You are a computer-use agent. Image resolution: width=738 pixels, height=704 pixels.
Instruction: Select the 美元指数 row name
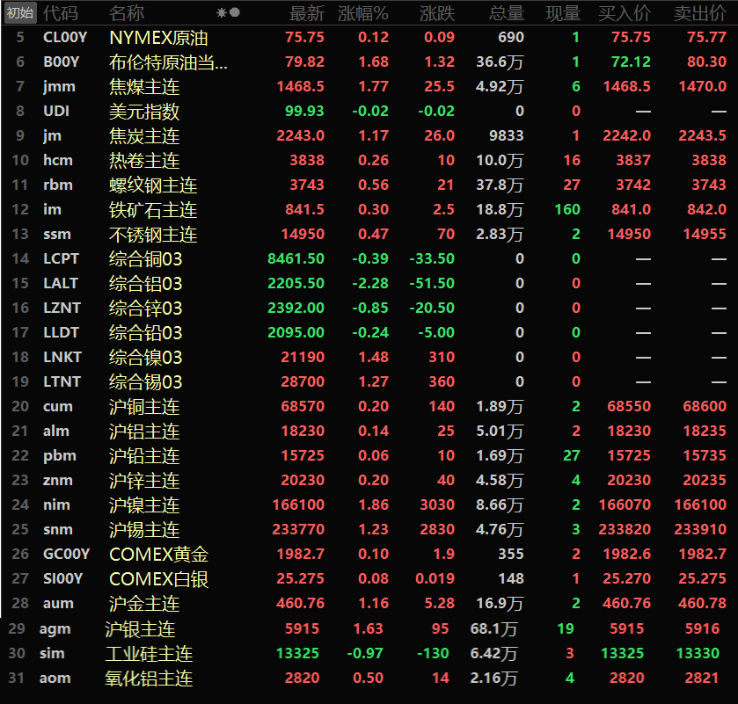click(x=144, y=112)
